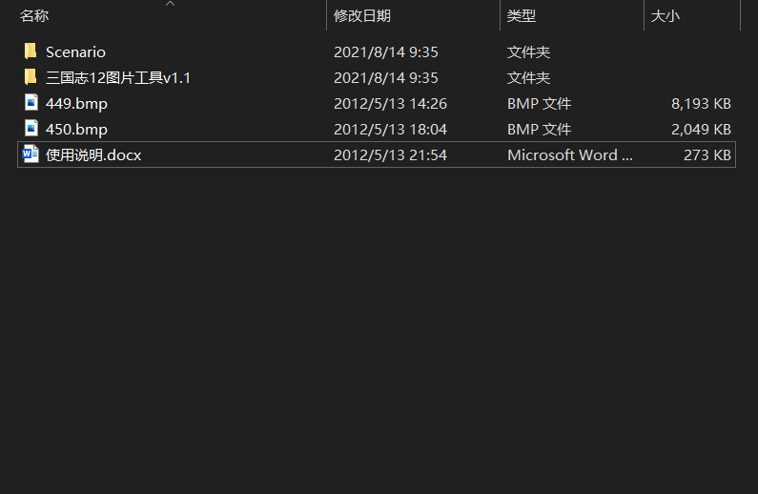Click the date 2012/5/13 18:04
Viewport: 758px width, 494px height.
pos(390,129)
